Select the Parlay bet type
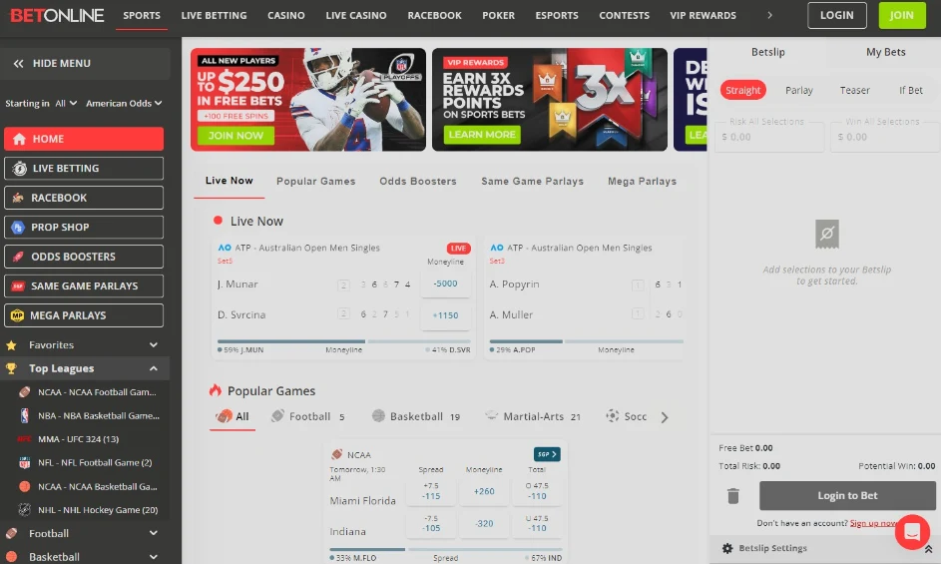Screen dimensions: 941x564 click(798, 90)
